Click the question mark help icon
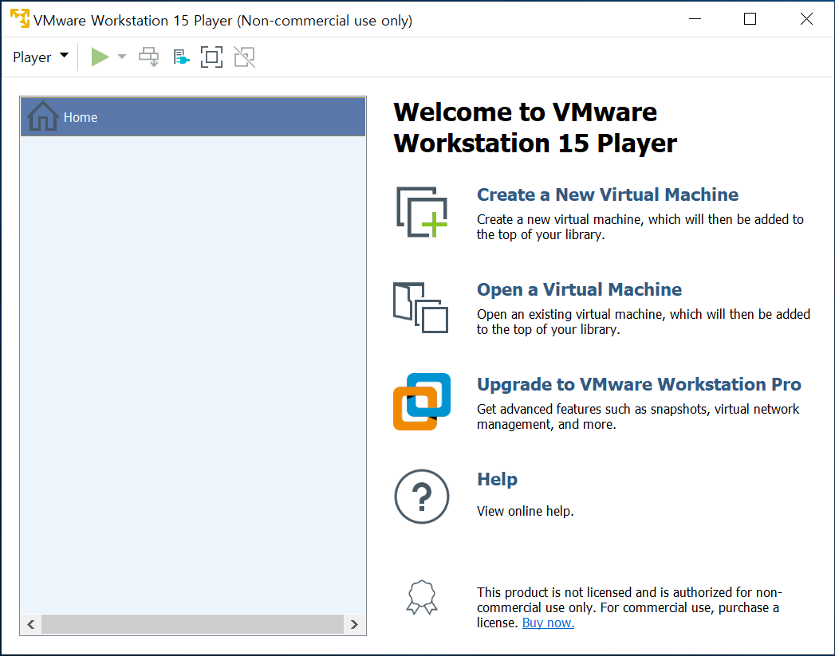 pyautogui.click(x=422, y=497)
